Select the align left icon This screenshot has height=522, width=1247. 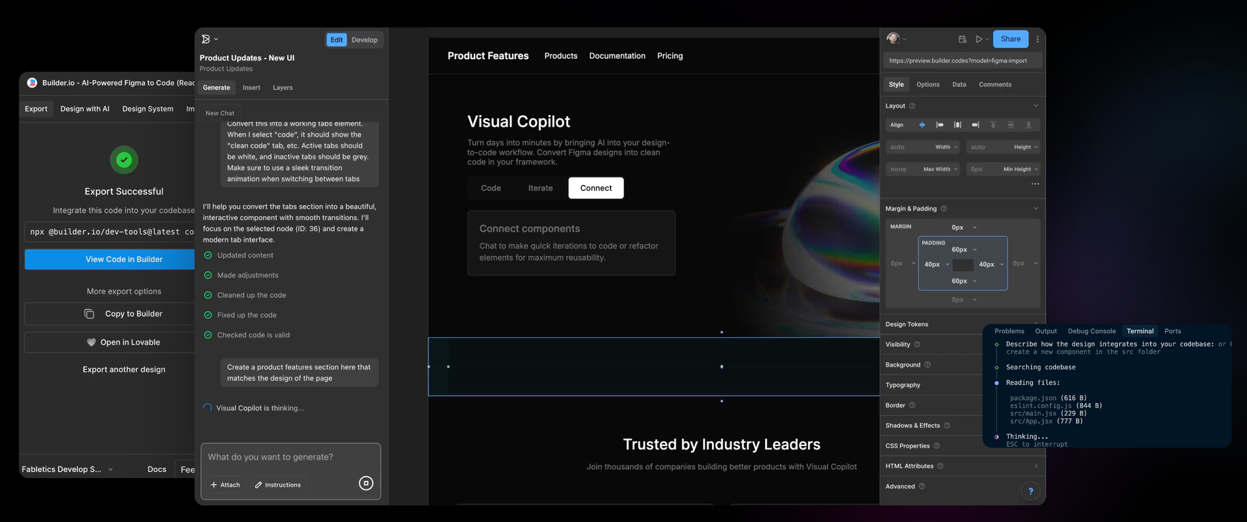click(x=940, y=125)
